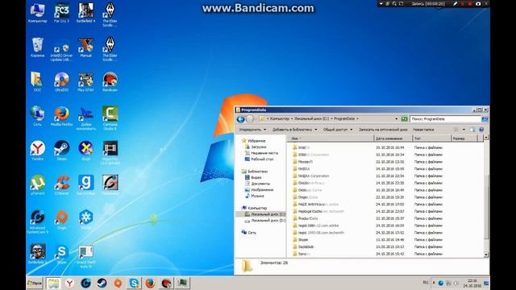Open the Far Cry 3 desktop shortcut
Image resolution: width=516 pixels, height=290 pixels.
[62, 13]
